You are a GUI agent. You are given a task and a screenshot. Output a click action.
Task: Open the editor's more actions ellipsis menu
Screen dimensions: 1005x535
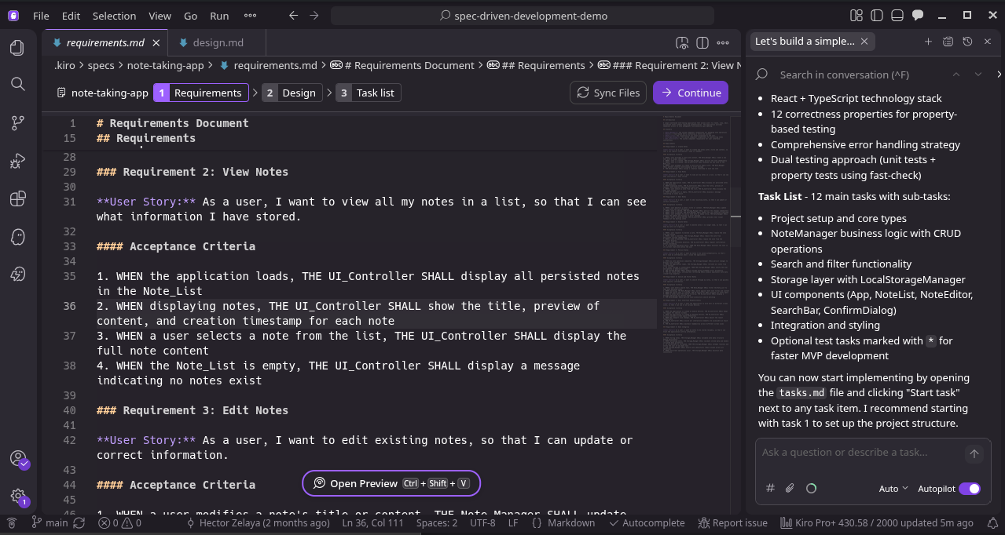pos(723,42)
